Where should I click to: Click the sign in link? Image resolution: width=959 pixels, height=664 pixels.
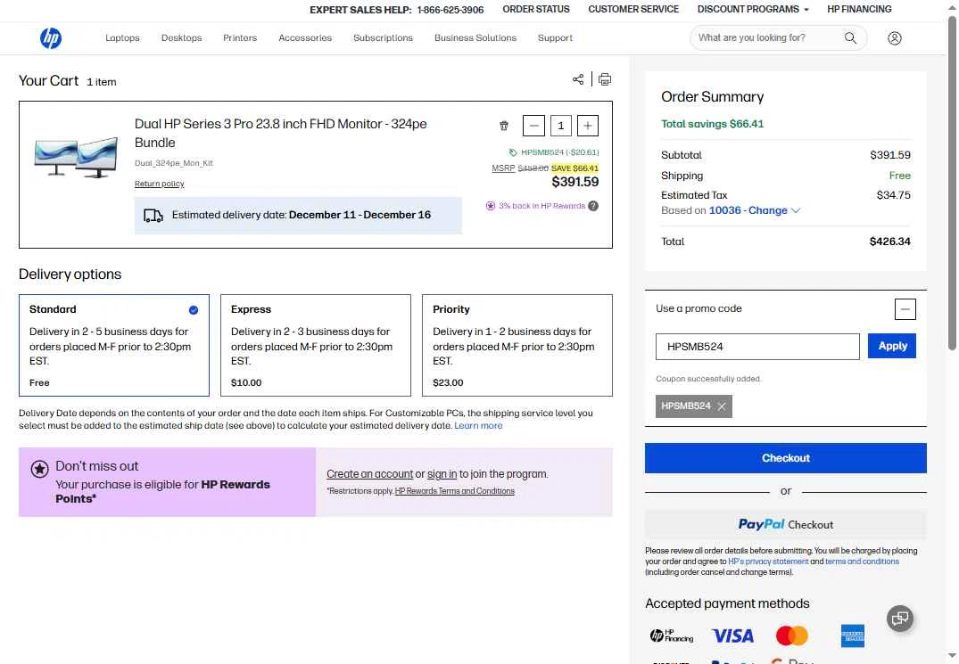coord(442,475)
